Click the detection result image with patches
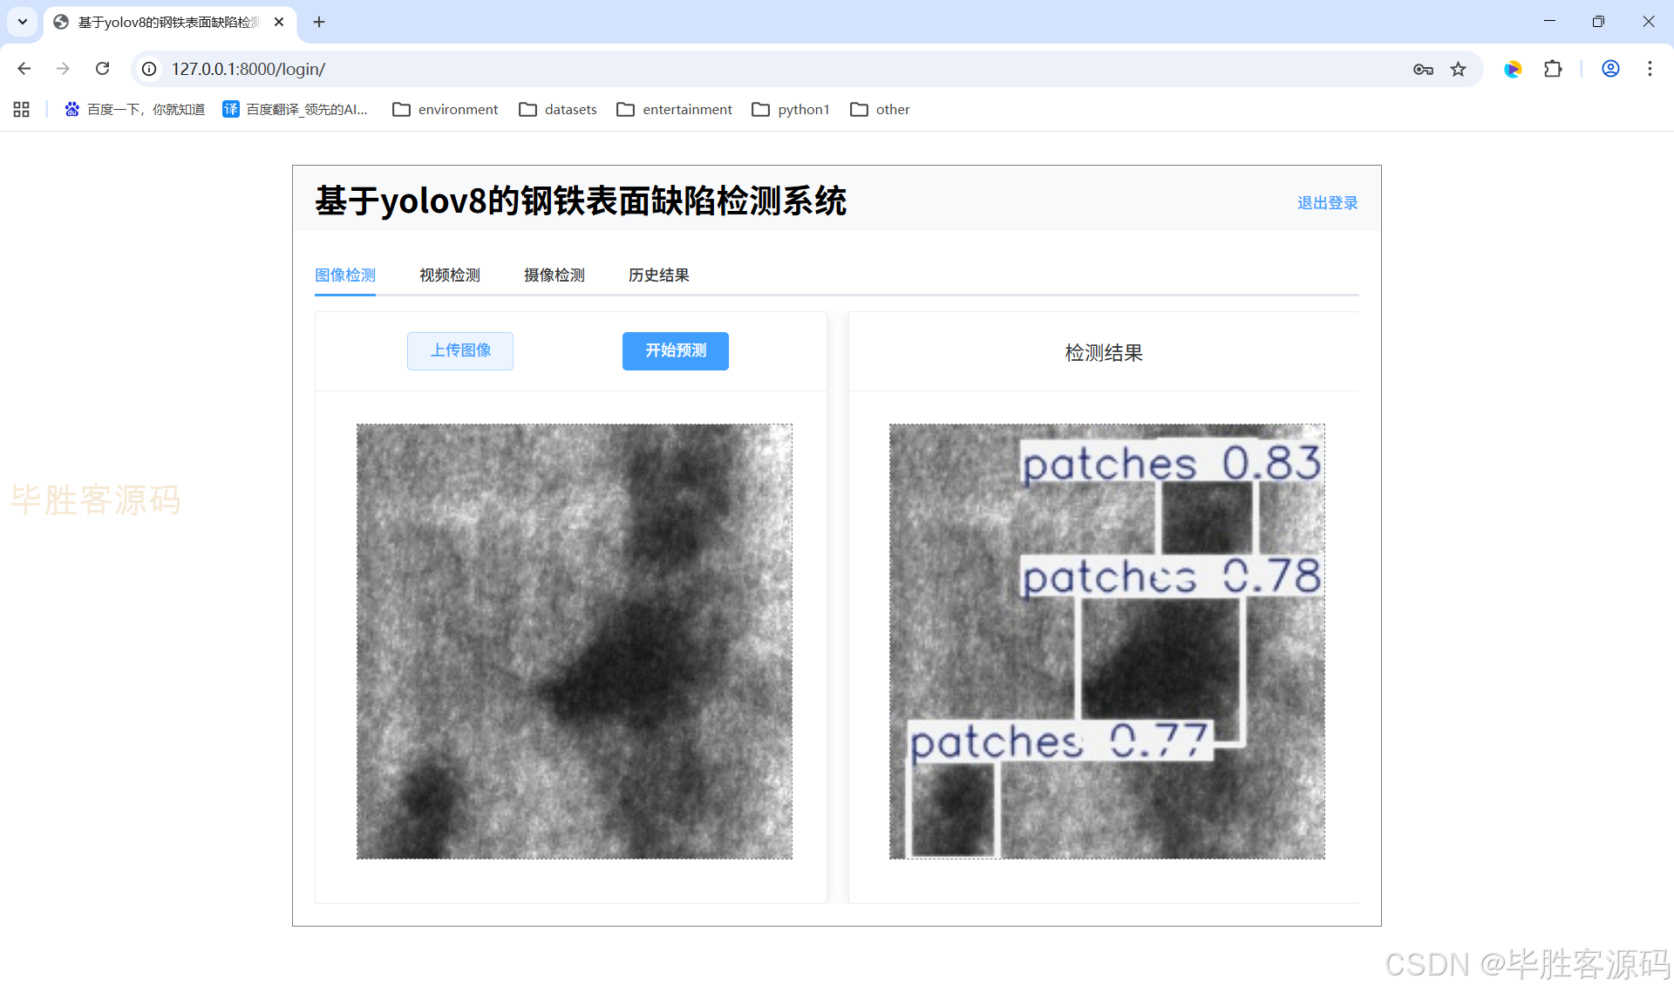The height and width of the screenshot is (992, 1674). [1106, 642]
